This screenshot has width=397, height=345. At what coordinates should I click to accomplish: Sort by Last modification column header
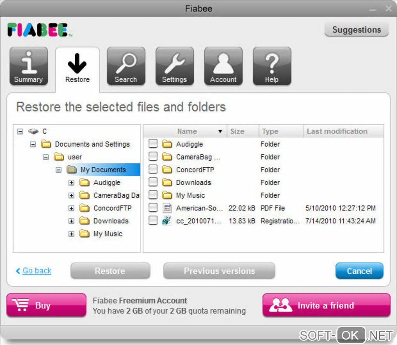coord(344,131)
